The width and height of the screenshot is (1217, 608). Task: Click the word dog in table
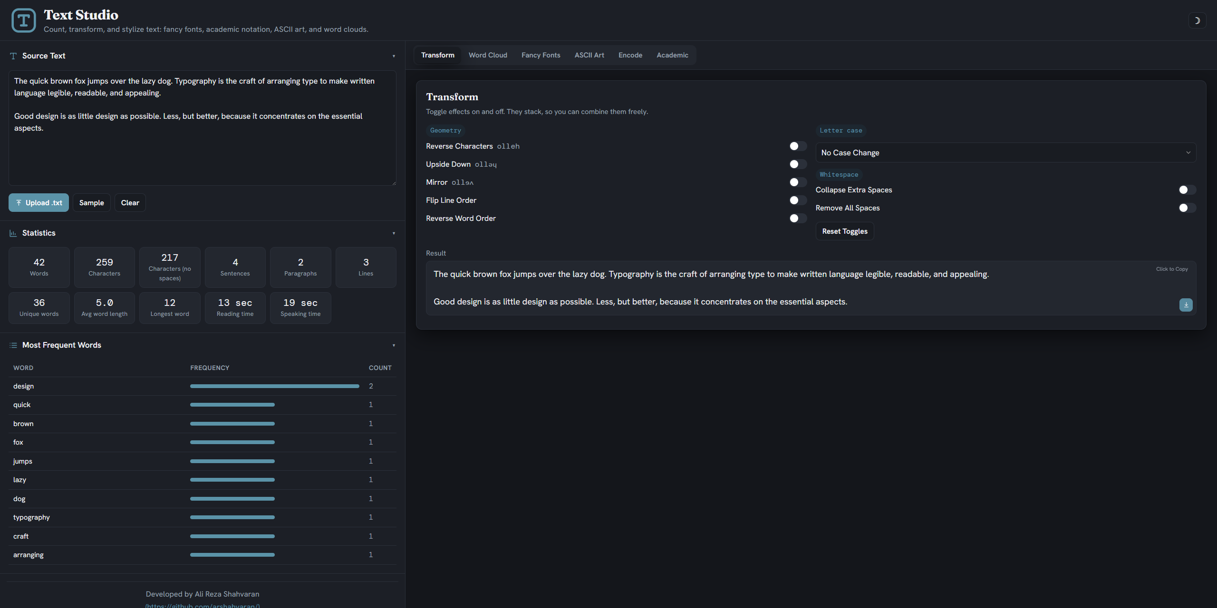(x=19, y=499)
